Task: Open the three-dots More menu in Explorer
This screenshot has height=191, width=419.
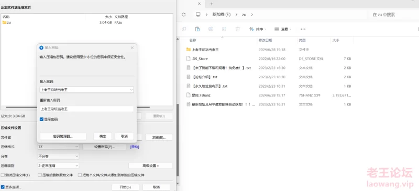Action: [303, 29]
